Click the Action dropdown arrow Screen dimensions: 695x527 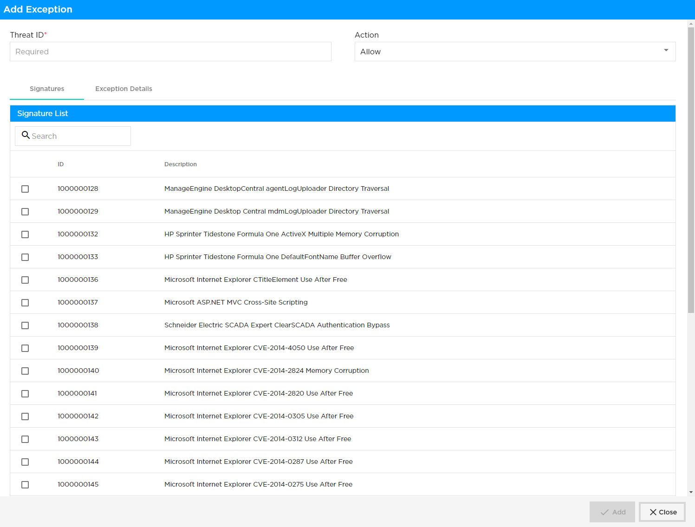coord(666,50)
